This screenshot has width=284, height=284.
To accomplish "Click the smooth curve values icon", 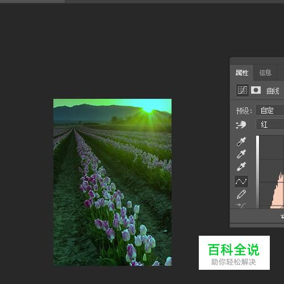I will (x=241, y=206).
